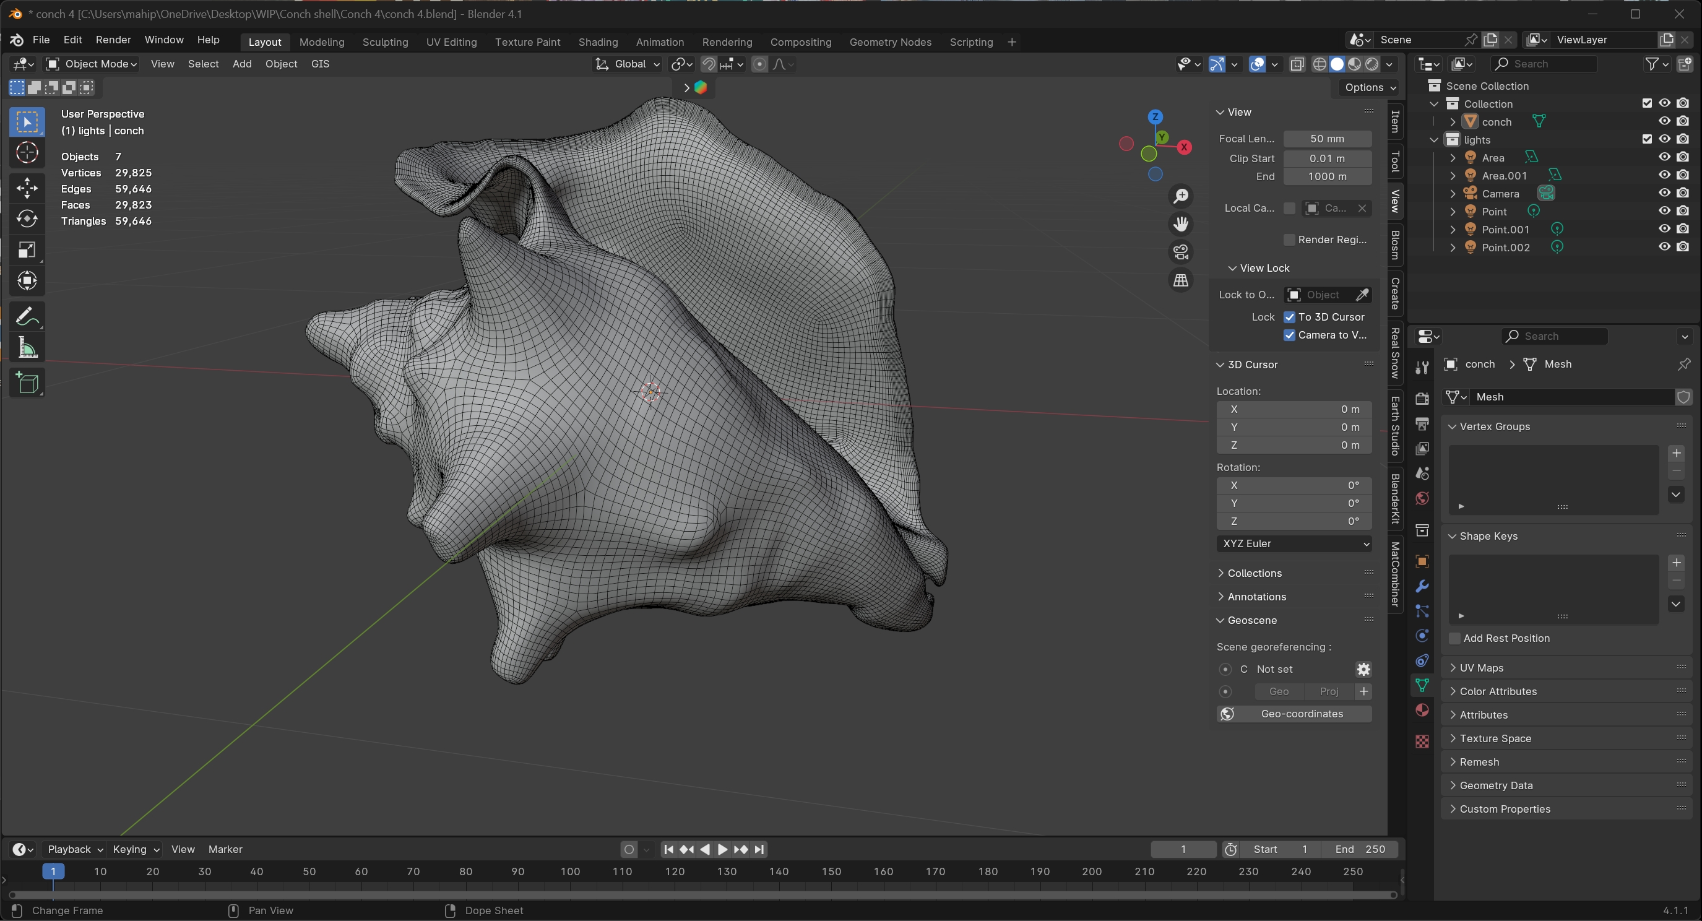Click the Add Cube tool
The width and height of the screenshot is (1702, 921).
pos(27,383)
